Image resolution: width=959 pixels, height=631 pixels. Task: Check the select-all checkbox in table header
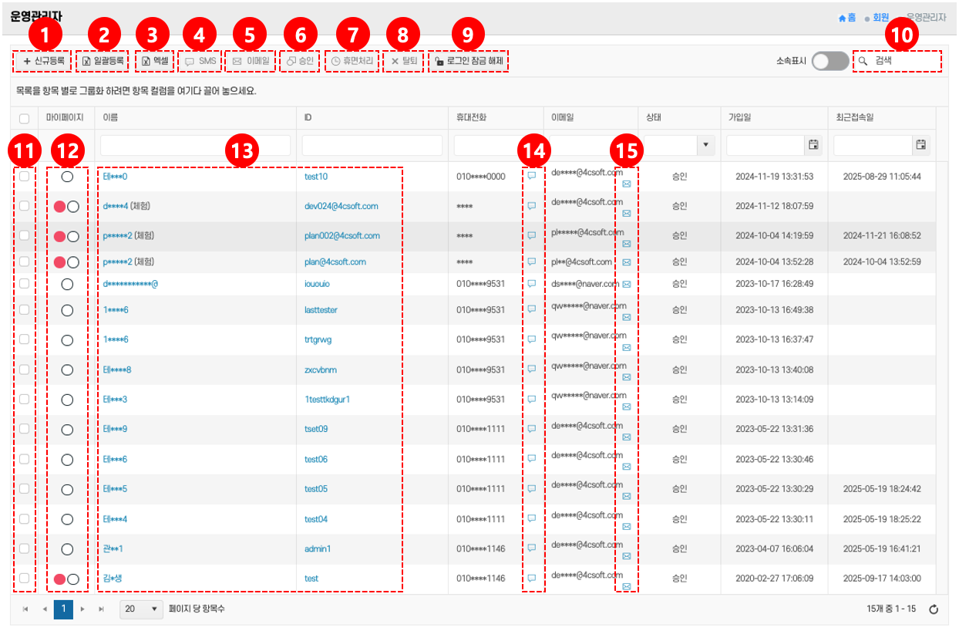(x=24, y=118)
